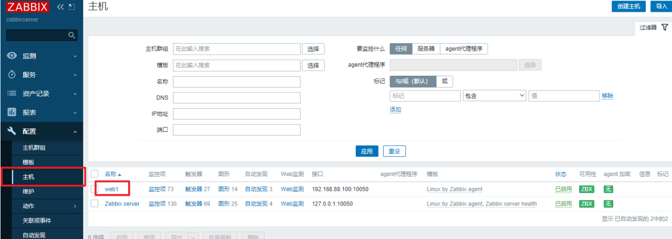This screenshot has width=672, height=239.
Task: Click 选择 next to 模板 field
Action: click(313, 65)
